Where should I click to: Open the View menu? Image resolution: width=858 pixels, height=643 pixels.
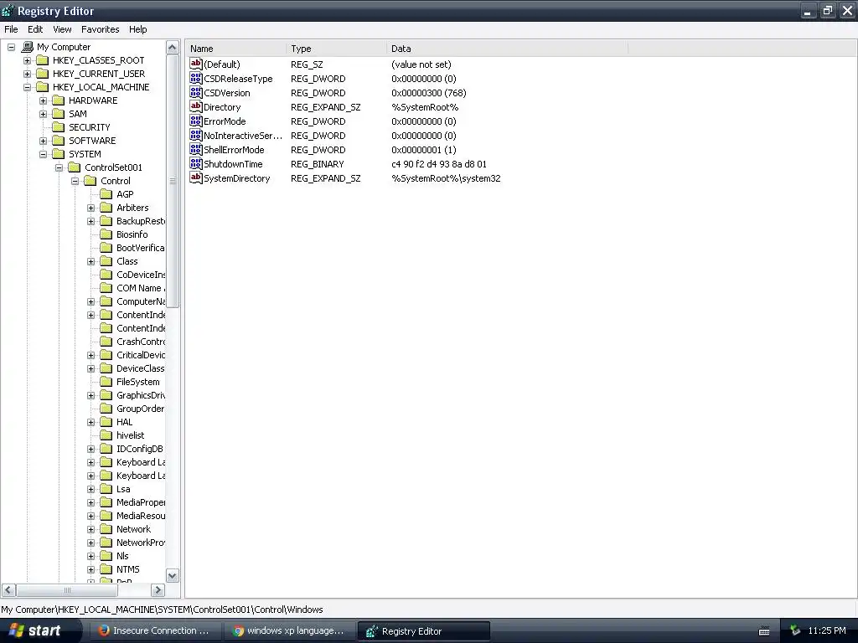(62, 29)
